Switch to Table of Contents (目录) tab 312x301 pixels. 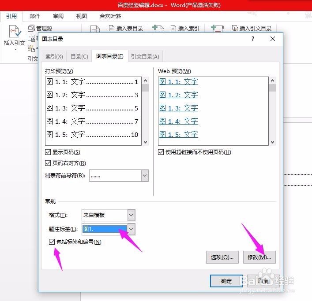[79, 57]
